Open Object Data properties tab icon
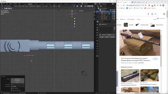The image size is (168, 94). (x=97, y=54)
